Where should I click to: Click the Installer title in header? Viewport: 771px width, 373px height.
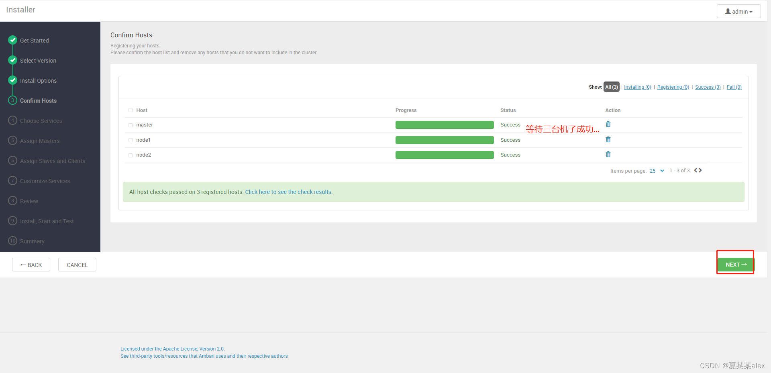[x=21, y=10]
